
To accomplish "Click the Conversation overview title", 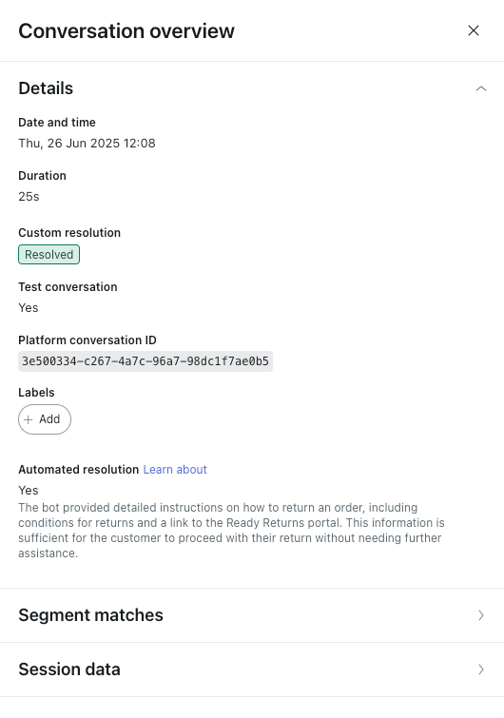I will click(x=126, y=31).
